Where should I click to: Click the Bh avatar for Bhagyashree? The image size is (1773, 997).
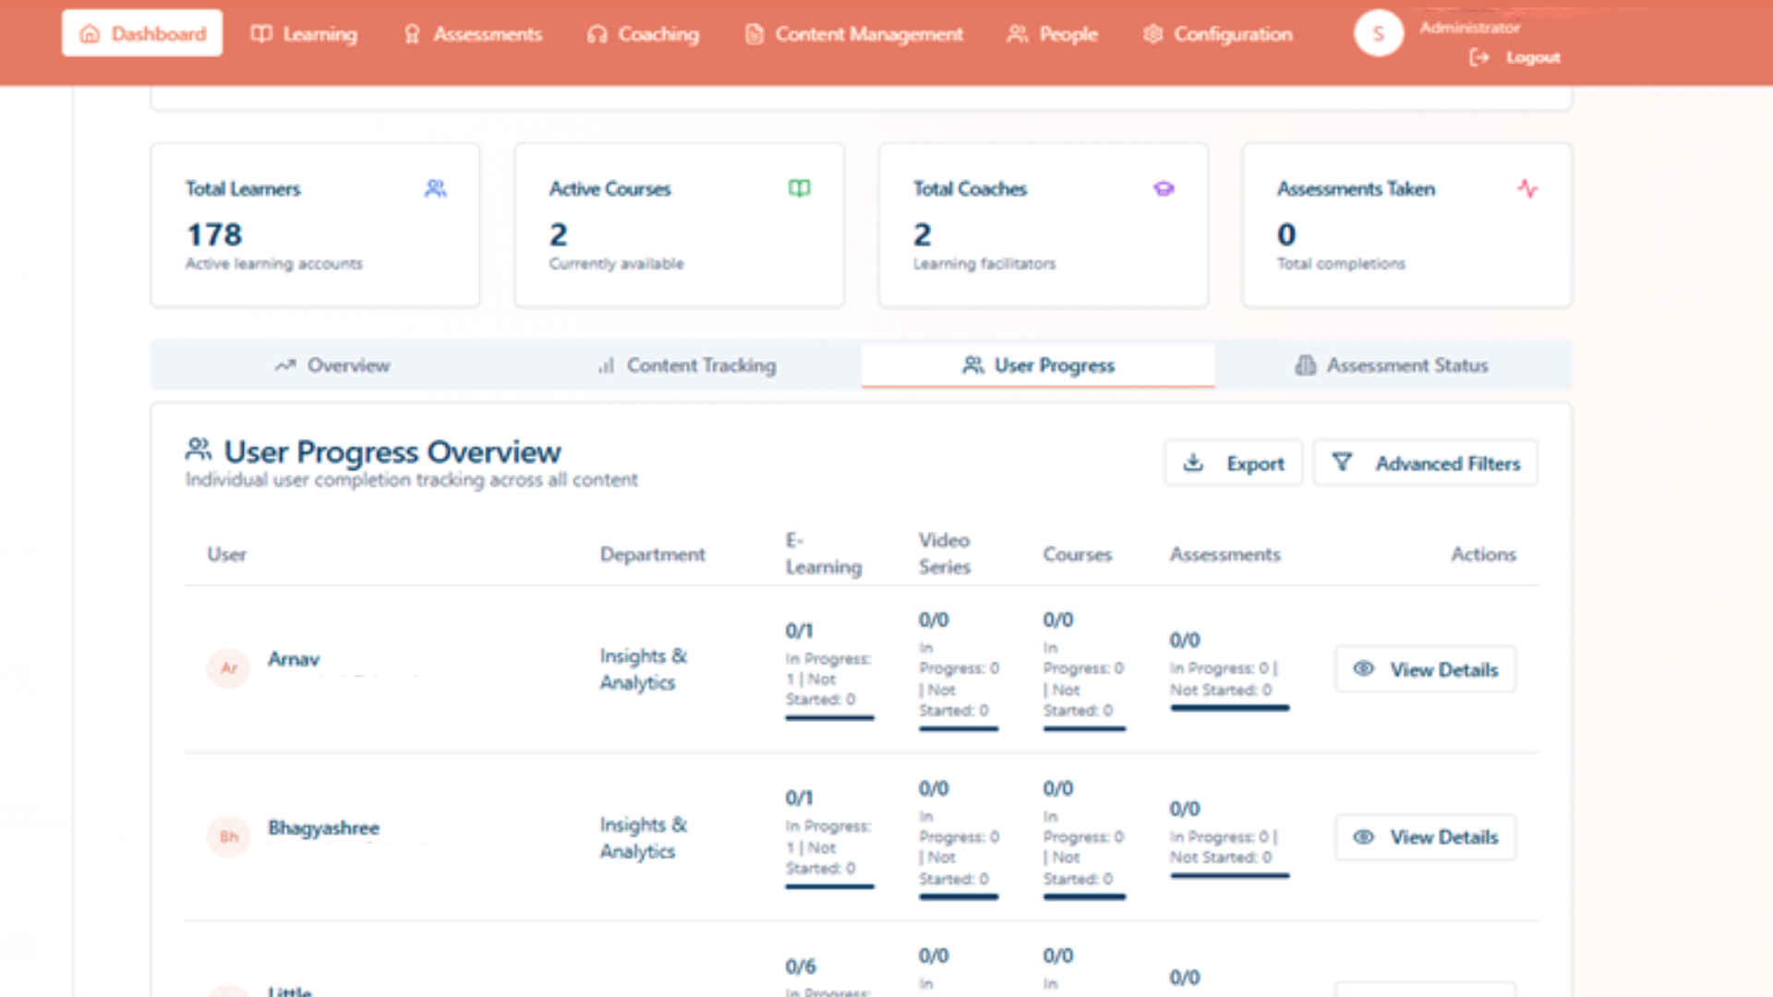pos(229,836)
